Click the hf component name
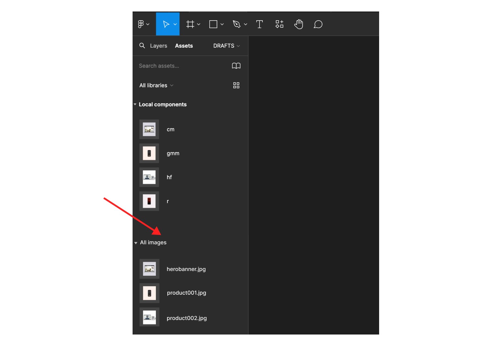The width and height of the screenshot is (487, 346). click(169, 177)
